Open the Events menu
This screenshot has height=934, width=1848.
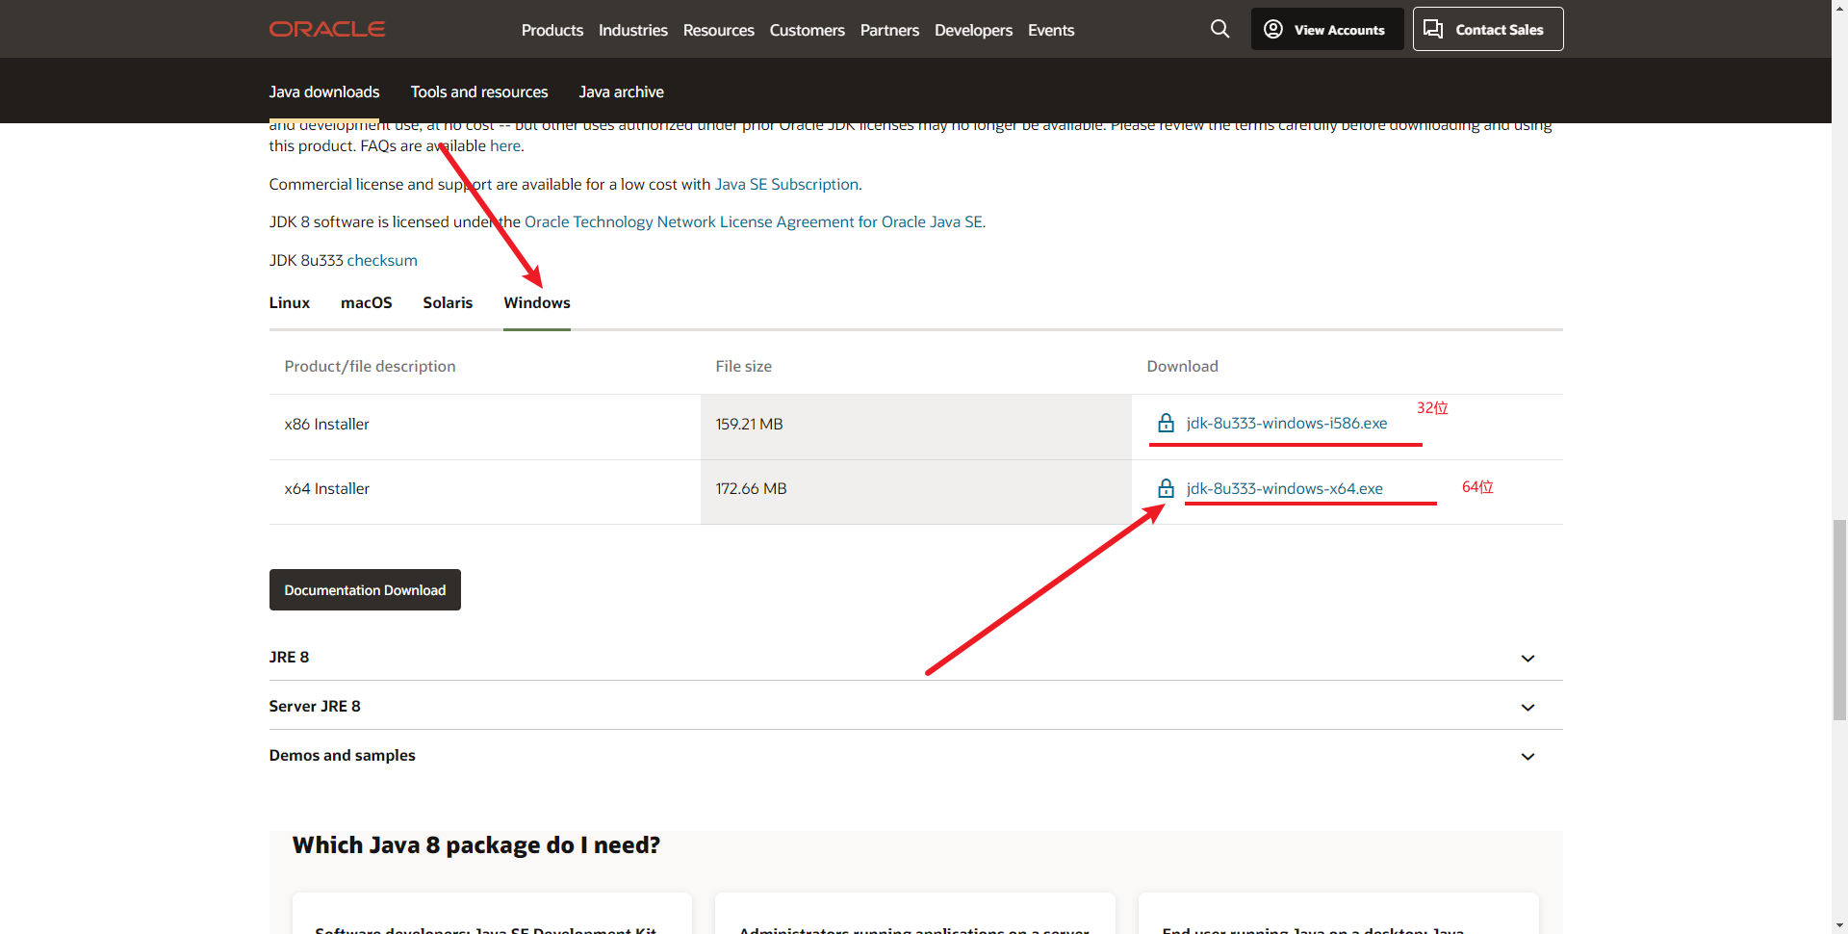1051,30
